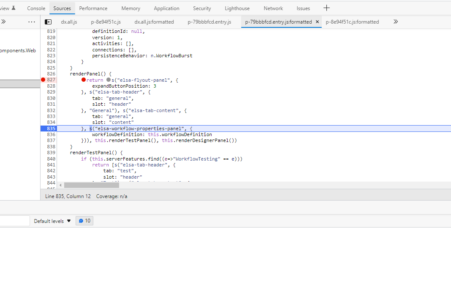Click the left scroll arrow of the editor scrollbar

coord(60,185)
